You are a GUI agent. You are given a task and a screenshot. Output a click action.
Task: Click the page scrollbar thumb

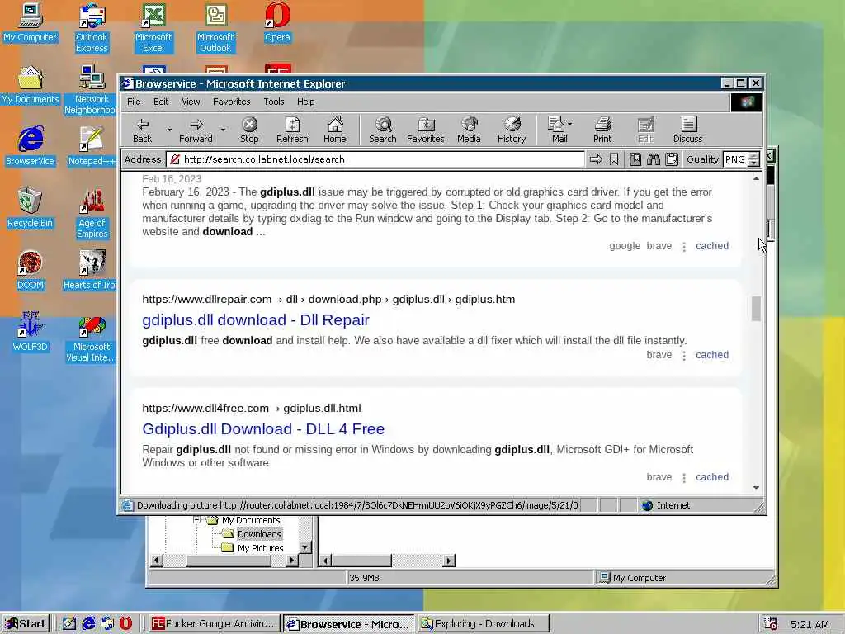click(756, 309)
